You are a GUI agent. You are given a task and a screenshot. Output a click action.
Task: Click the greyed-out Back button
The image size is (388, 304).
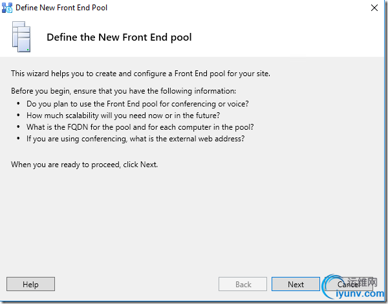coord(243,284)
